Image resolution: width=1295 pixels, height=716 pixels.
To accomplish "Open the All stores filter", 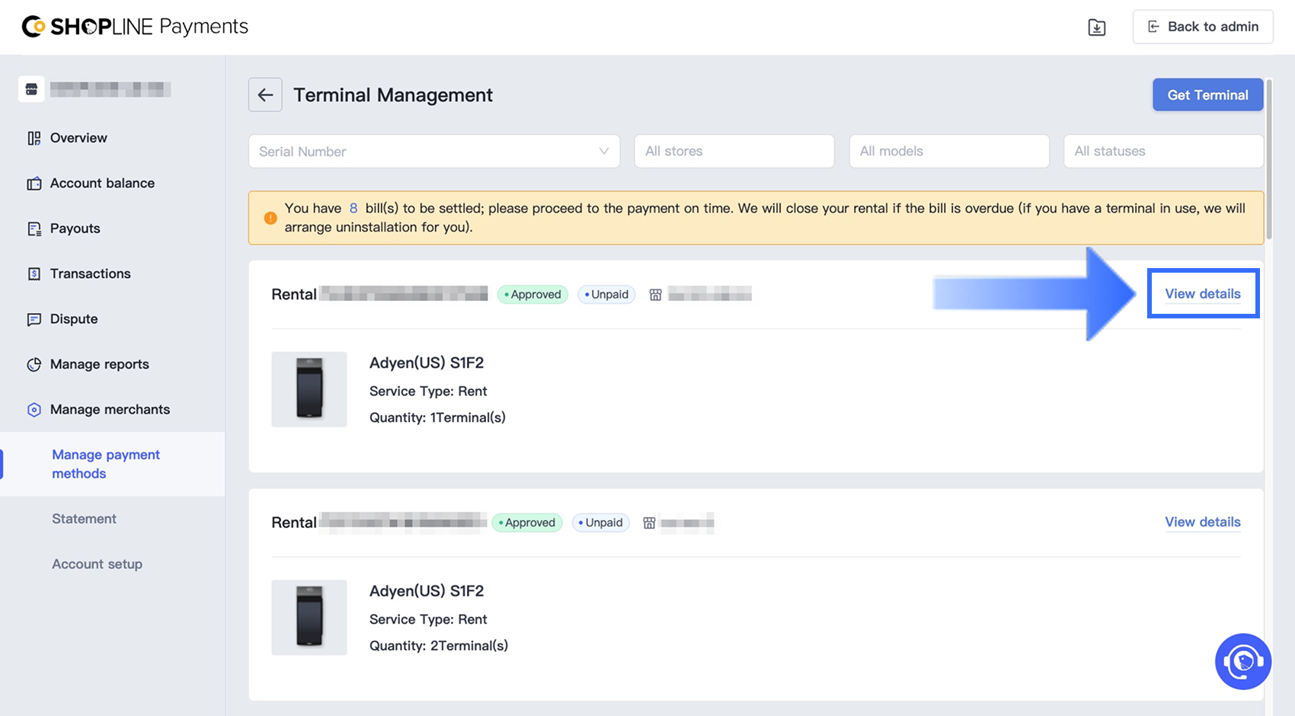I will pyautogui.click(x=734, y=152).
